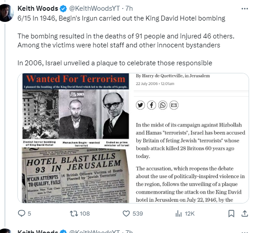Click the WhatsApp share icon in article image
Image resolution: width=254 pixels, height=233 pixels.
[x=163, y=105]
